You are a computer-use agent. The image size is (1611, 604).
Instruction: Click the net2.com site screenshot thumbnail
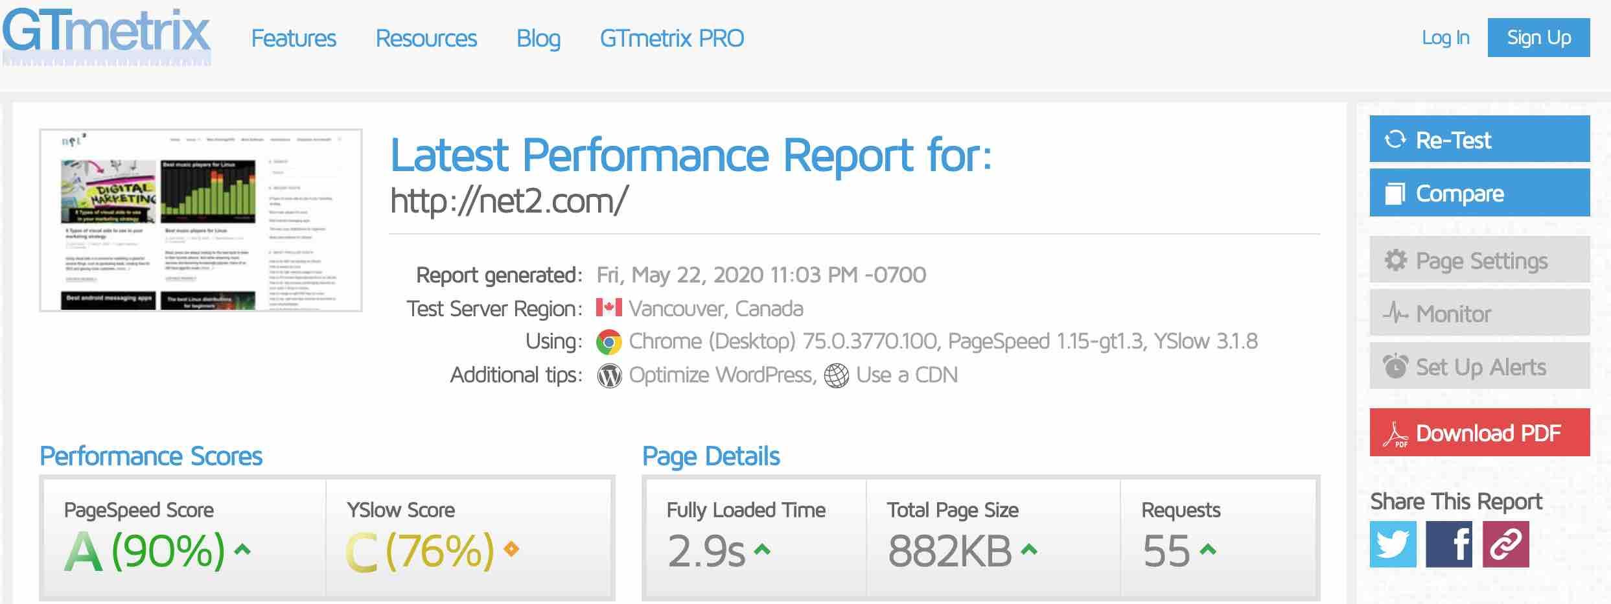[201, 220]
